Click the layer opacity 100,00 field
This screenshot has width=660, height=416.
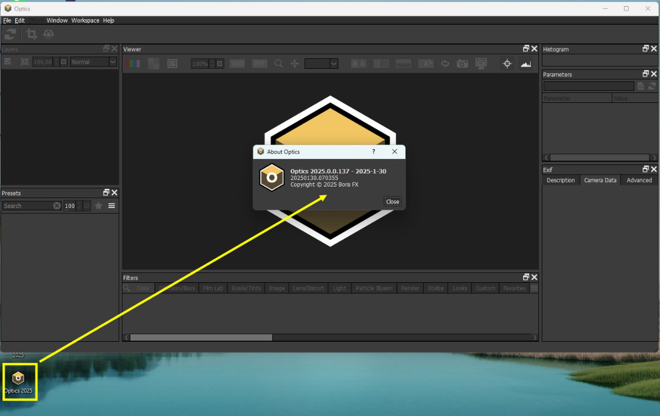click(x=42, y=62)
